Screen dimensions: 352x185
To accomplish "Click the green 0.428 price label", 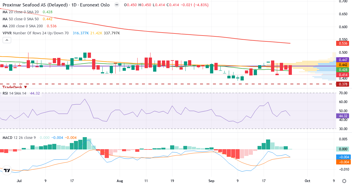I will [x=343, y=70].
